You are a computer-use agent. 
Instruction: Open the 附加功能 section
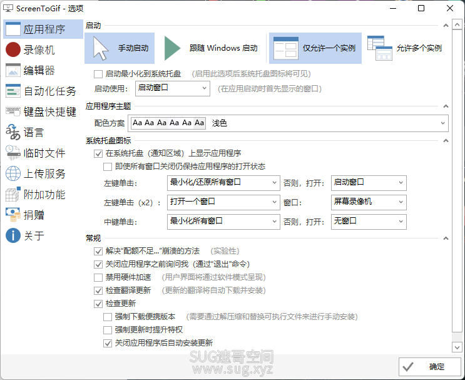pos(43,194)
